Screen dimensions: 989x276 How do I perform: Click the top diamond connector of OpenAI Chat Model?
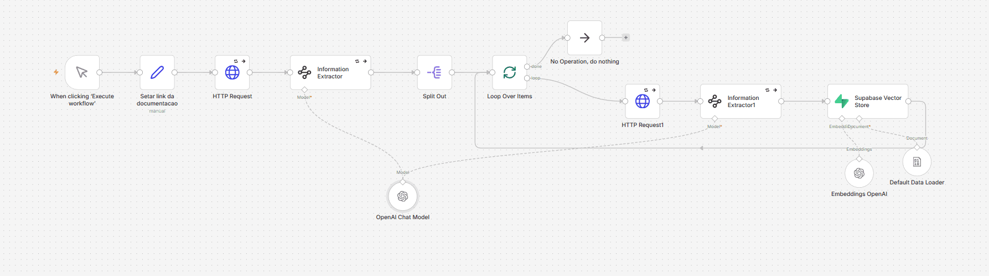[403, 182]
